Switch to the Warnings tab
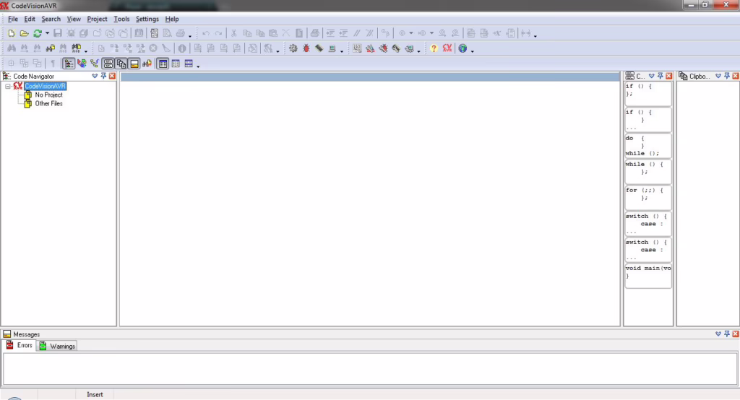This screenshot has height=400, width=740. [58, 347]
